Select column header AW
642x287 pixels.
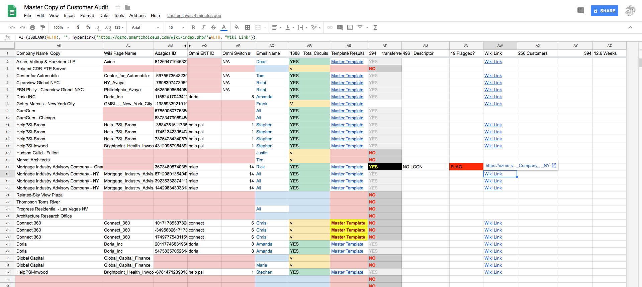[500, 45]
